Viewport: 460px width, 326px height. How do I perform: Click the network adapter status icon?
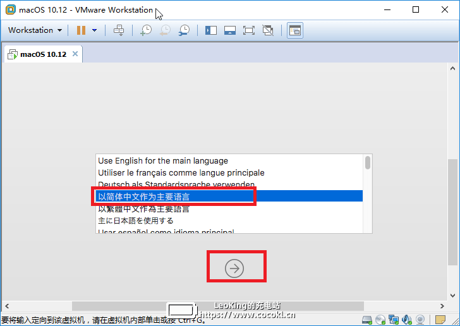(394, 320)
